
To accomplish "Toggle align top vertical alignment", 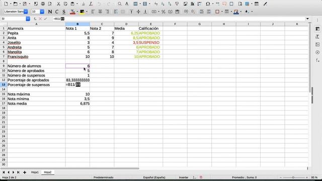I will [131, 12].
